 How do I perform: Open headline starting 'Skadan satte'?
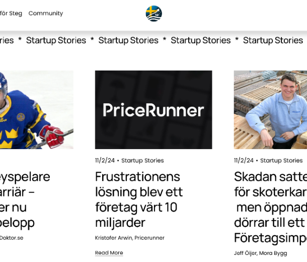tap(270, 207)
